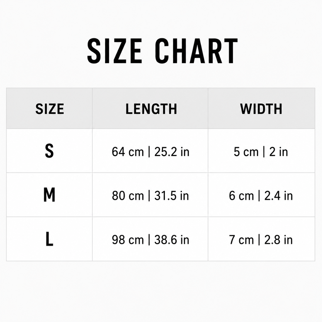The height and width of the screenshot is (322, 322).
Task: Select the 25.2 in length value
Action: [172, 152]
